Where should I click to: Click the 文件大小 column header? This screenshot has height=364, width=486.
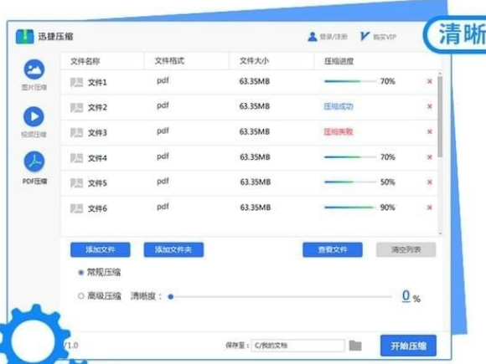point(254,60)
